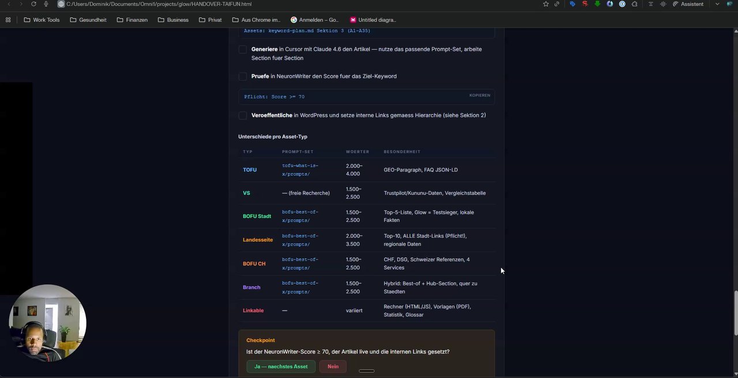Click the Linkable asset type
Viewport: 738px width, 378px height.
click(x=253, y=311)
